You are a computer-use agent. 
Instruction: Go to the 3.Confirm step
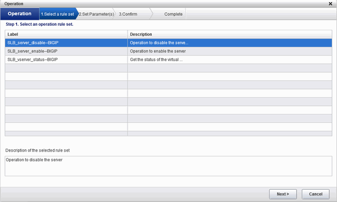128,14
